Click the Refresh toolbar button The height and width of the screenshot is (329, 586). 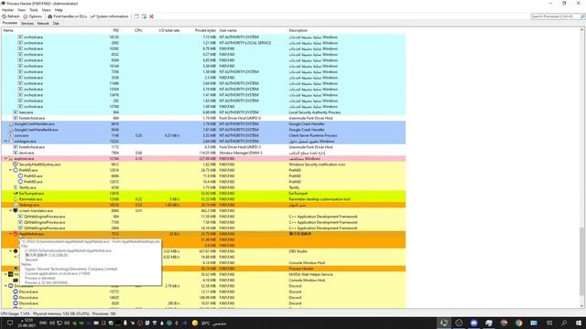(10, 16)
